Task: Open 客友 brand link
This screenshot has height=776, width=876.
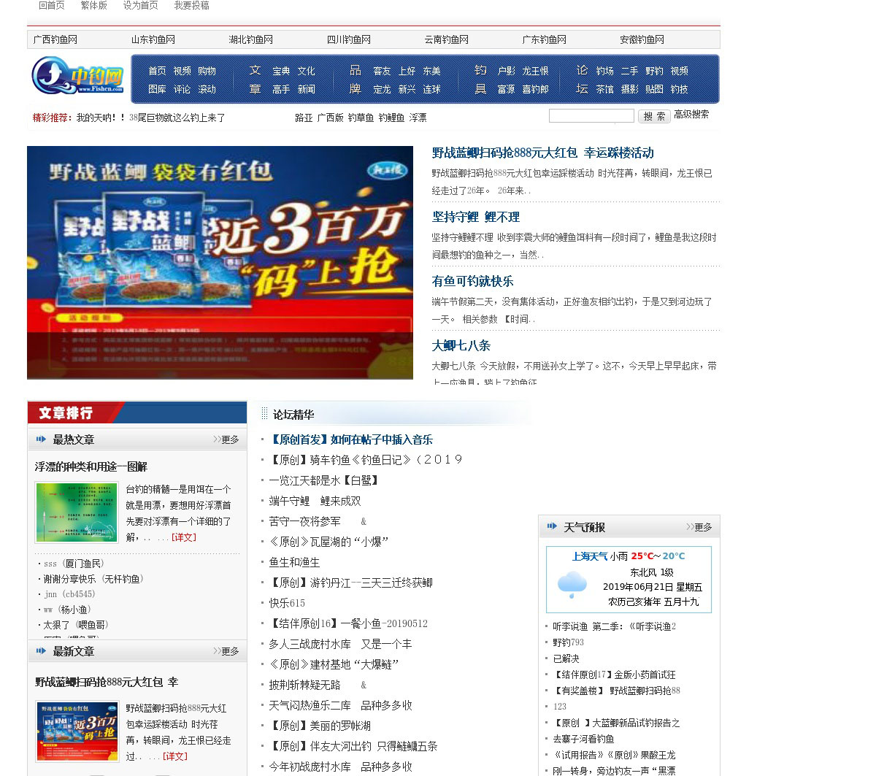Action: (382, 71)
